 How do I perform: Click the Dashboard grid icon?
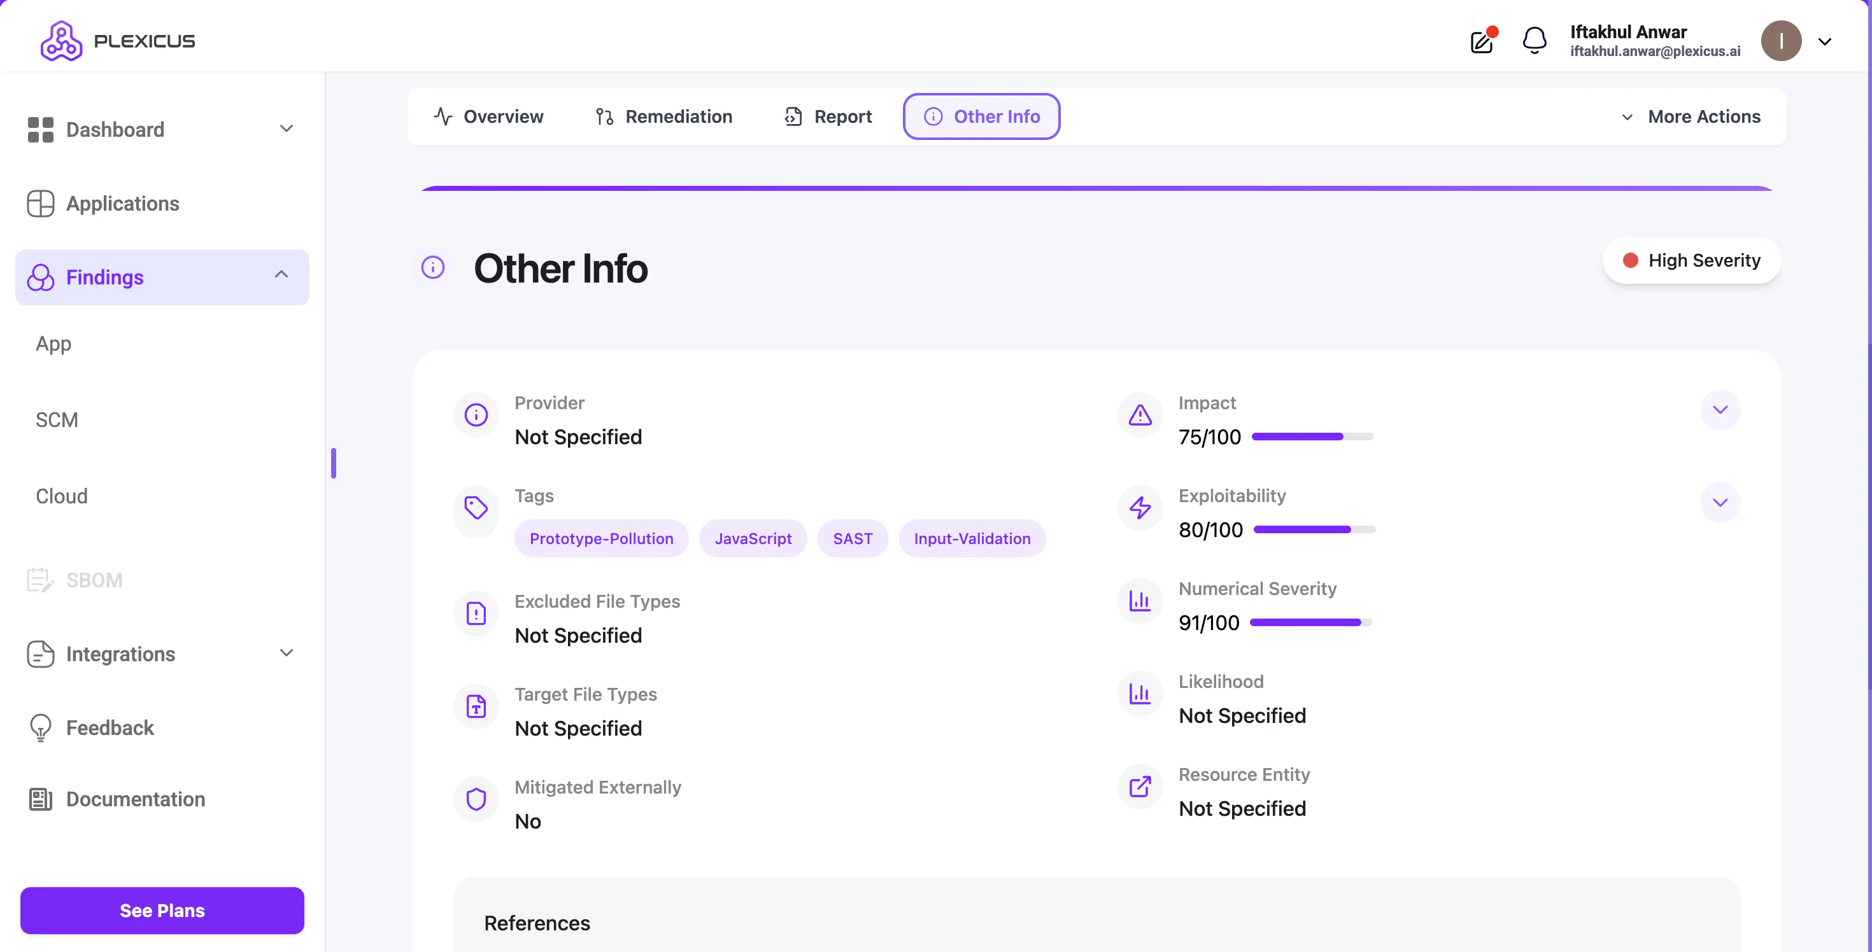point(41,129)
